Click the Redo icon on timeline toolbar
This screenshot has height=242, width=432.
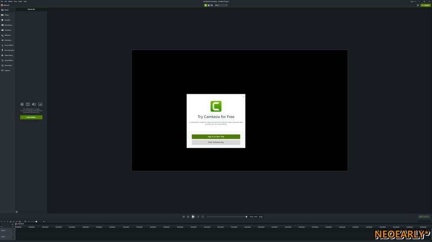click(4, 222)
